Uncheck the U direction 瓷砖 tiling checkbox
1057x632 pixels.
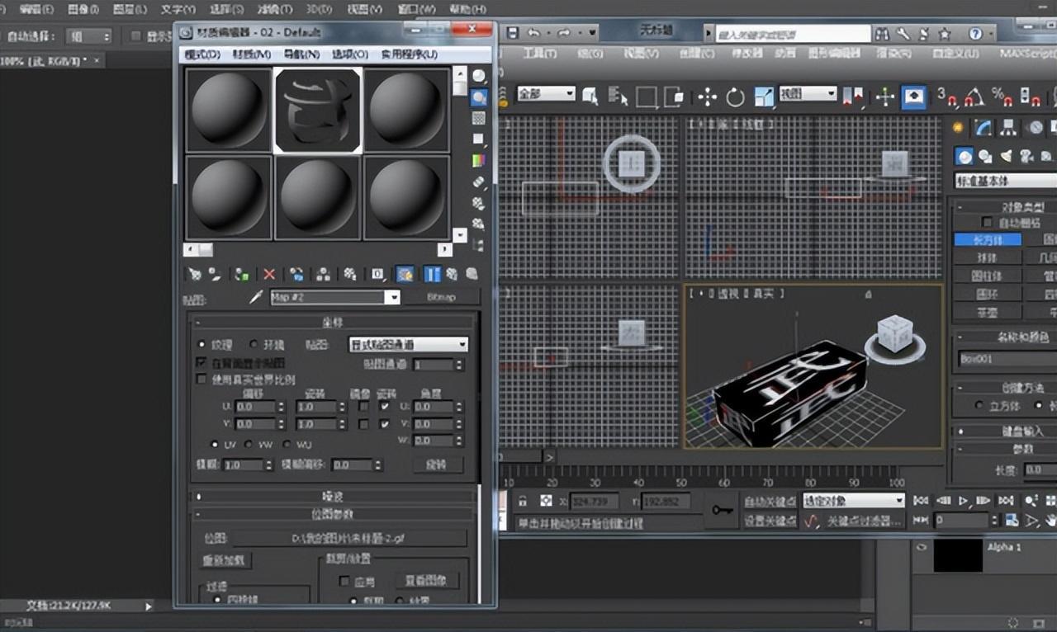pyautogui.click(x=384, y=407)
